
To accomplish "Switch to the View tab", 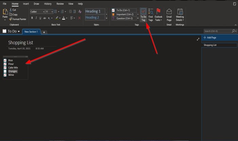I will [71, 4].
